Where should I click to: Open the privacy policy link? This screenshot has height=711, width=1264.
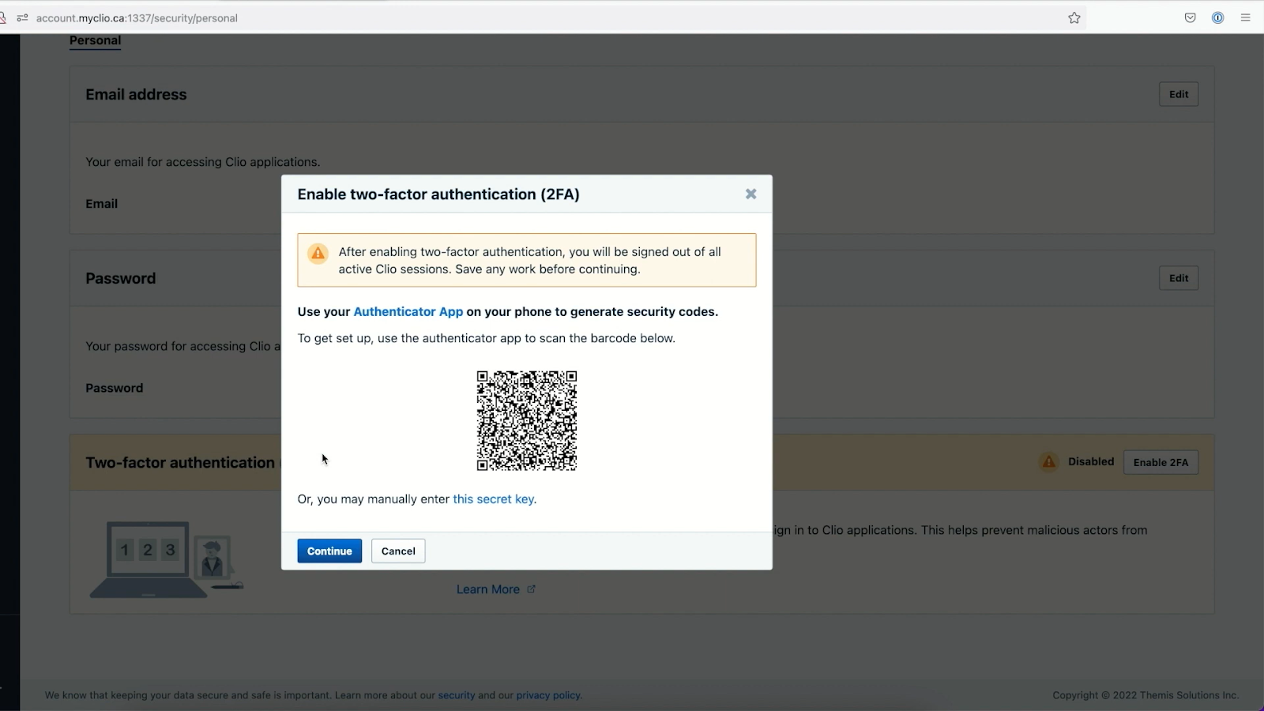point(548,695)
